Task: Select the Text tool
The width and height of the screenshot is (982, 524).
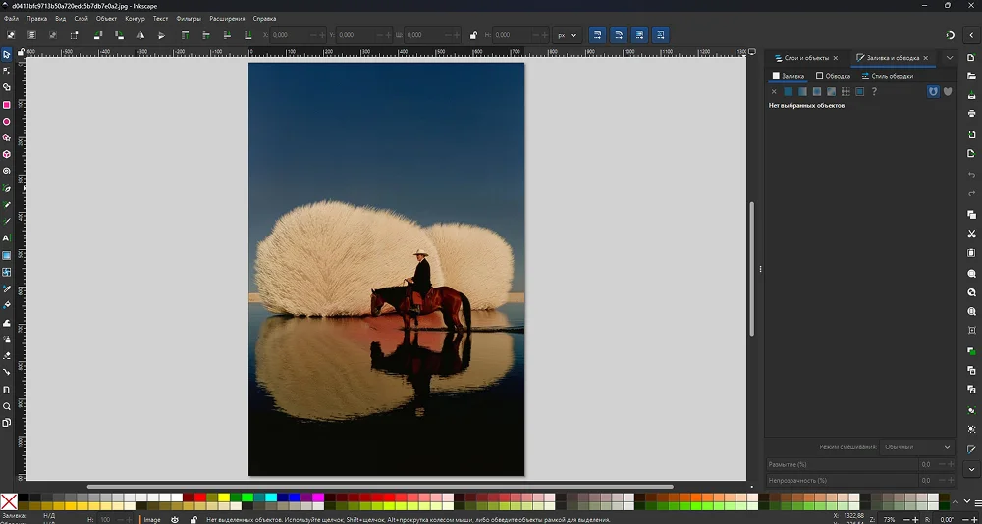Action: pyautogui.click(x=6, y=238)
